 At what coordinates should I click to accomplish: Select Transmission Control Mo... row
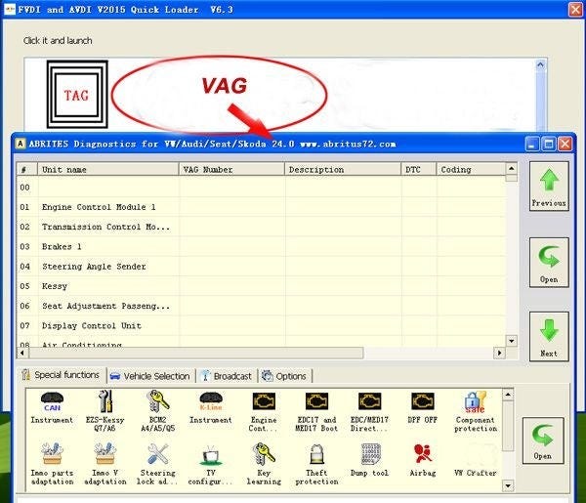(261, 227)
